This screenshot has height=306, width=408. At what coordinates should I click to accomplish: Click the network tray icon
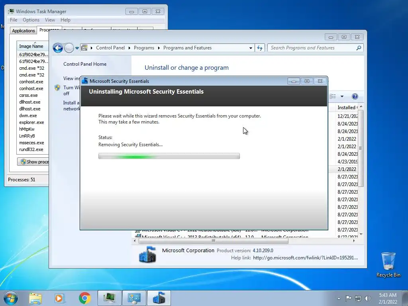pos(358,298)
